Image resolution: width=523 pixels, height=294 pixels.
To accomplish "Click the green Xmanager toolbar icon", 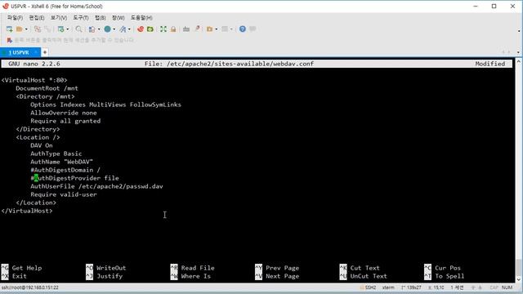I will pyautogui.click(x=150, y=29).
